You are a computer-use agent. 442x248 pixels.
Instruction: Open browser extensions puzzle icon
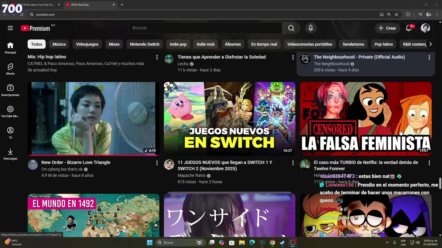(x=408, y=14)
